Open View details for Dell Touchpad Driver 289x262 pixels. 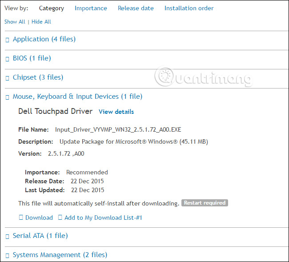click(x=116, y=112)
